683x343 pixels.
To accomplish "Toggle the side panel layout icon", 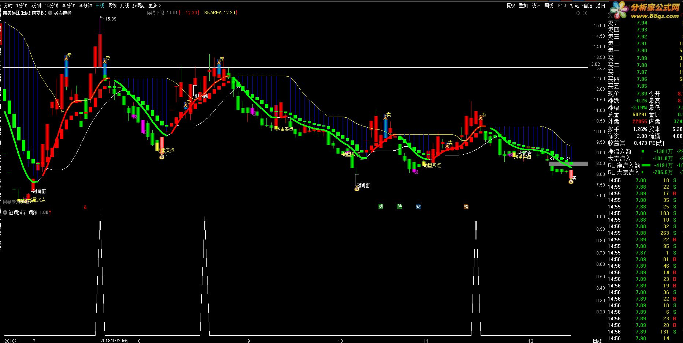I will [x=585, y=13].
